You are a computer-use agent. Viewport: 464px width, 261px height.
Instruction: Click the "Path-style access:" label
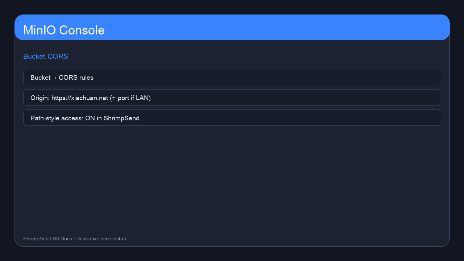pos(57,118)
